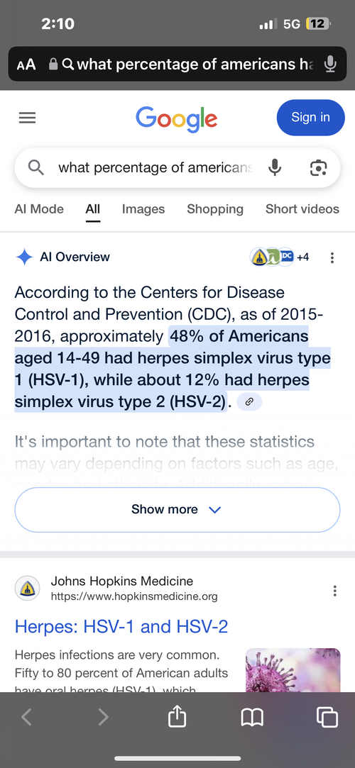Open the Google hamburger menu
Screen dimensions: 355x768
(27, 118)
